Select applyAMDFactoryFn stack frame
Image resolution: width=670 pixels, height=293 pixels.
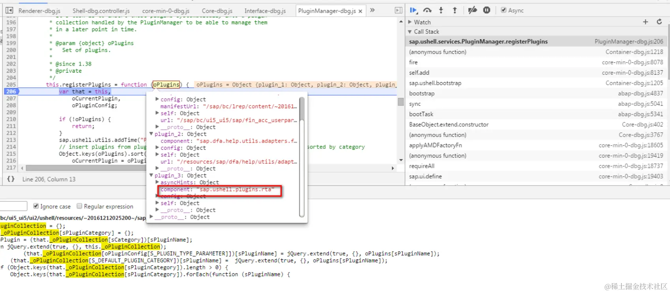(536, 145)
